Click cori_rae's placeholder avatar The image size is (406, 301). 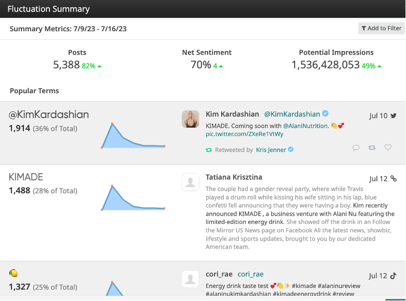[191, 279]
